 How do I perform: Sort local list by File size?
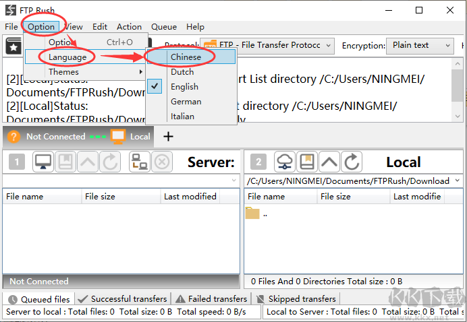[354, 197]
